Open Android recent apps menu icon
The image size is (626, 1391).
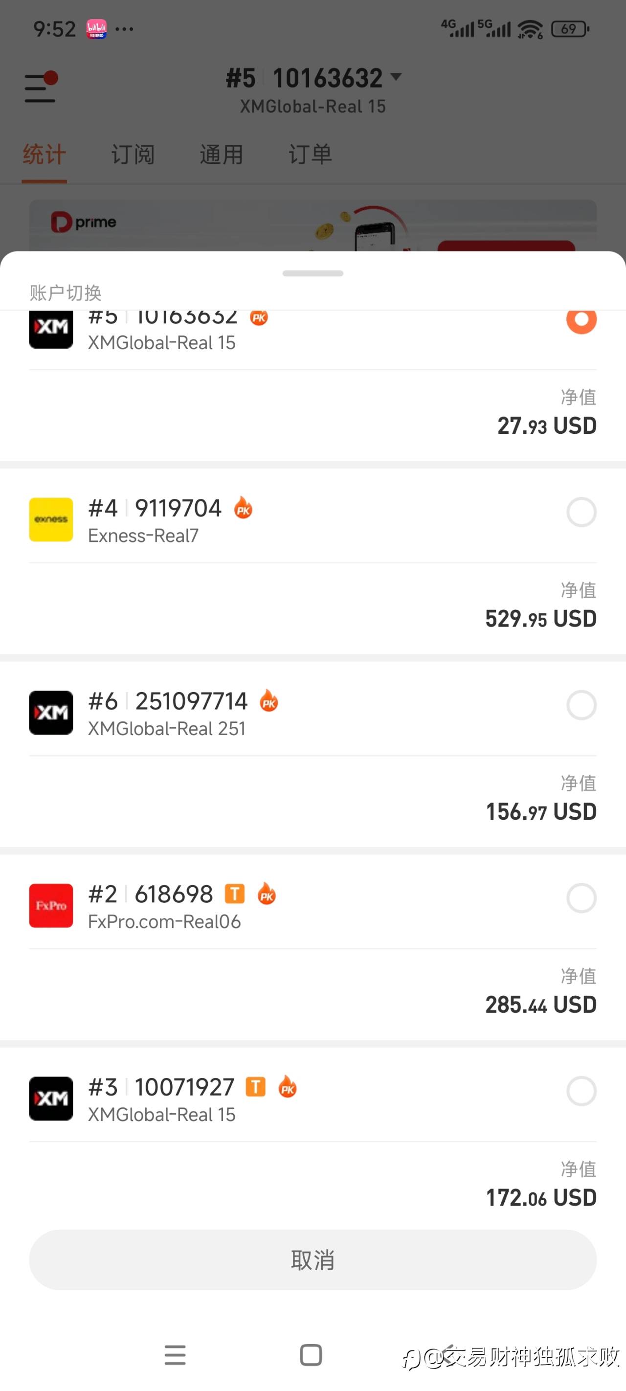(175, 1355)
